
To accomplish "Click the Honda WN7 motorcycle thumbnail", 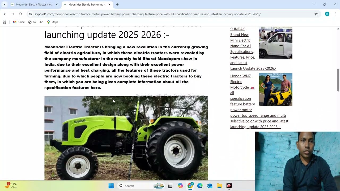I will (276, 90).
